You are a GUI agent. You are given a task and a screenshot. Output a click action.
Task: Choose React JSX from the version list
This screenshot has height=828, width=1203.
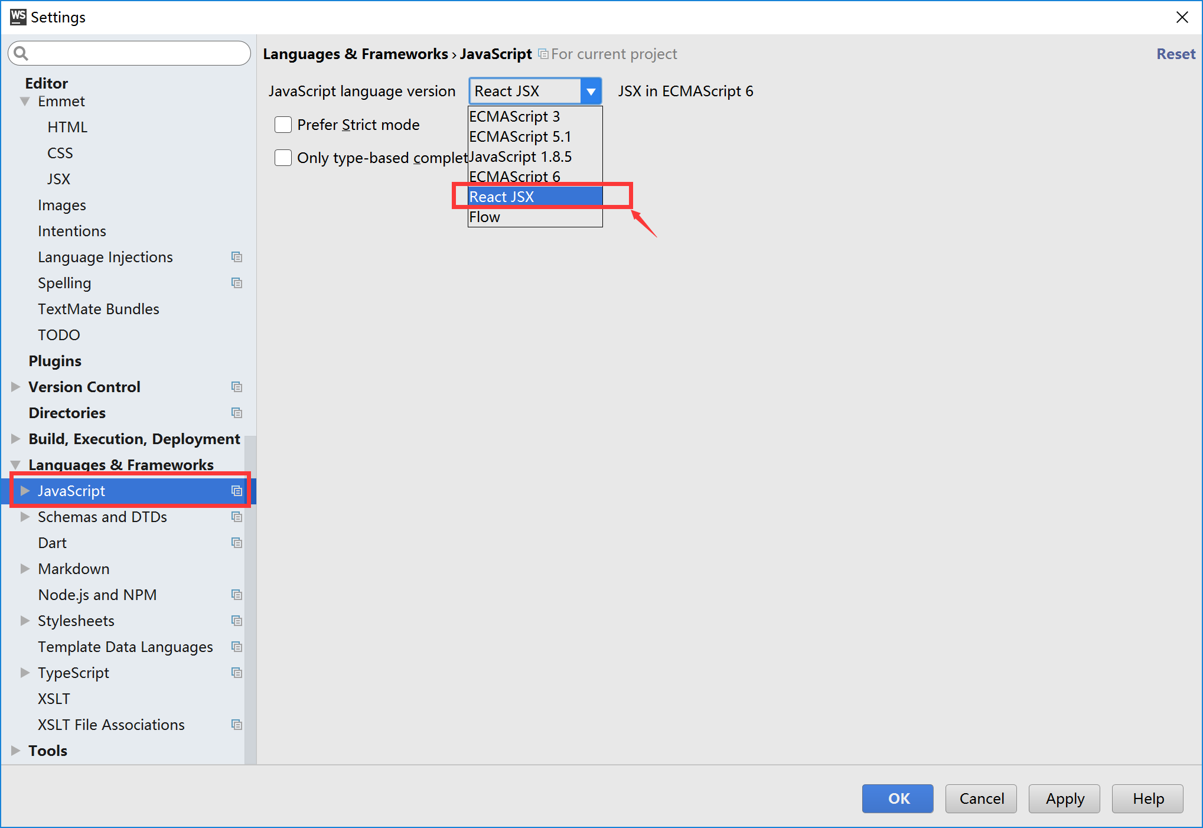535,197
